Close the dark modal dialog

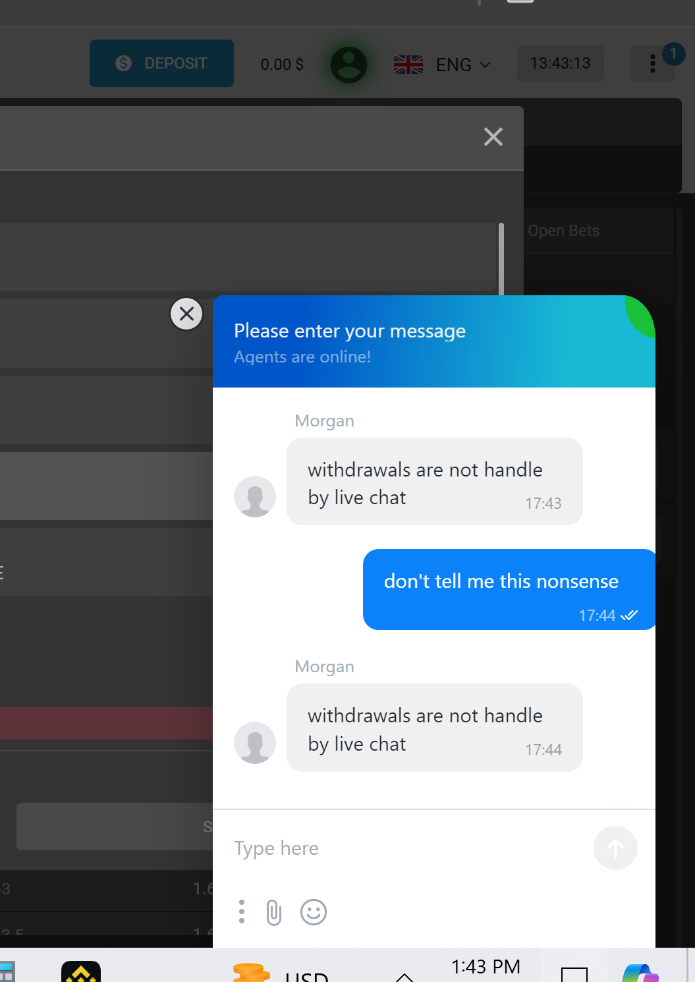click(x=493, y=136)
